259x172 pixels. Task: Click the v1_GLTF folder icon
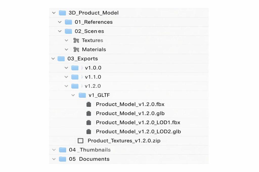click(x=82, y=95)
